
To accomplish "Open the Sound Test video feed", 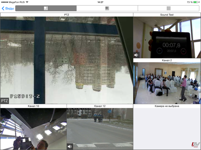I will [167, 37].
